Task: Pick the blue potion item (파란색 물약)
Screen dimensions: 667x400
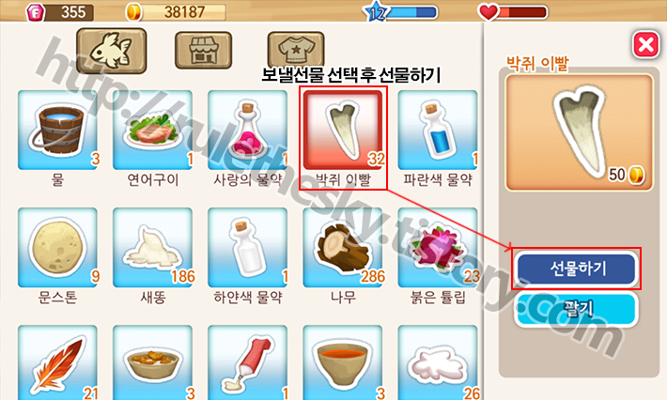Action: point(438,131)
